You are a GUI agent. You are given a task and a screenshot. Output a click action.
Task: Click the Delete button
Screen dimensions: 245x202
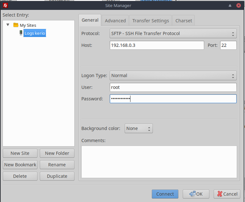(20, 176)
